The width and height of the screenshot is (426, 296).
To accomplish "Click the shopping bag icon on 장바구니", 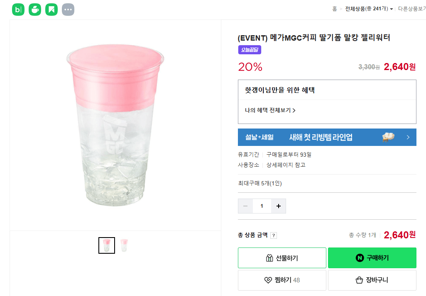I will tap(359, 280).
